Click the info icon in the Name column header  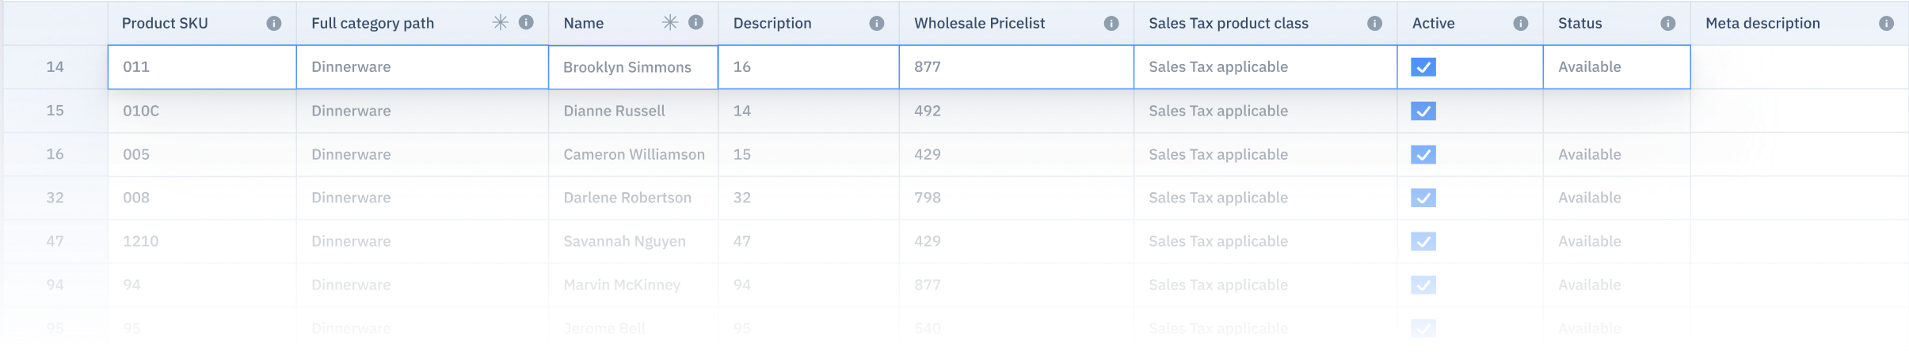pos(695,23)
